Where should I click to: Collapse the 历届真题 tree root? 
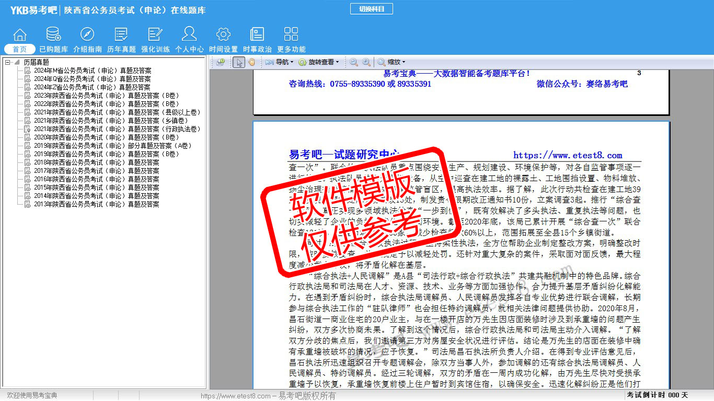click(7, 62)
